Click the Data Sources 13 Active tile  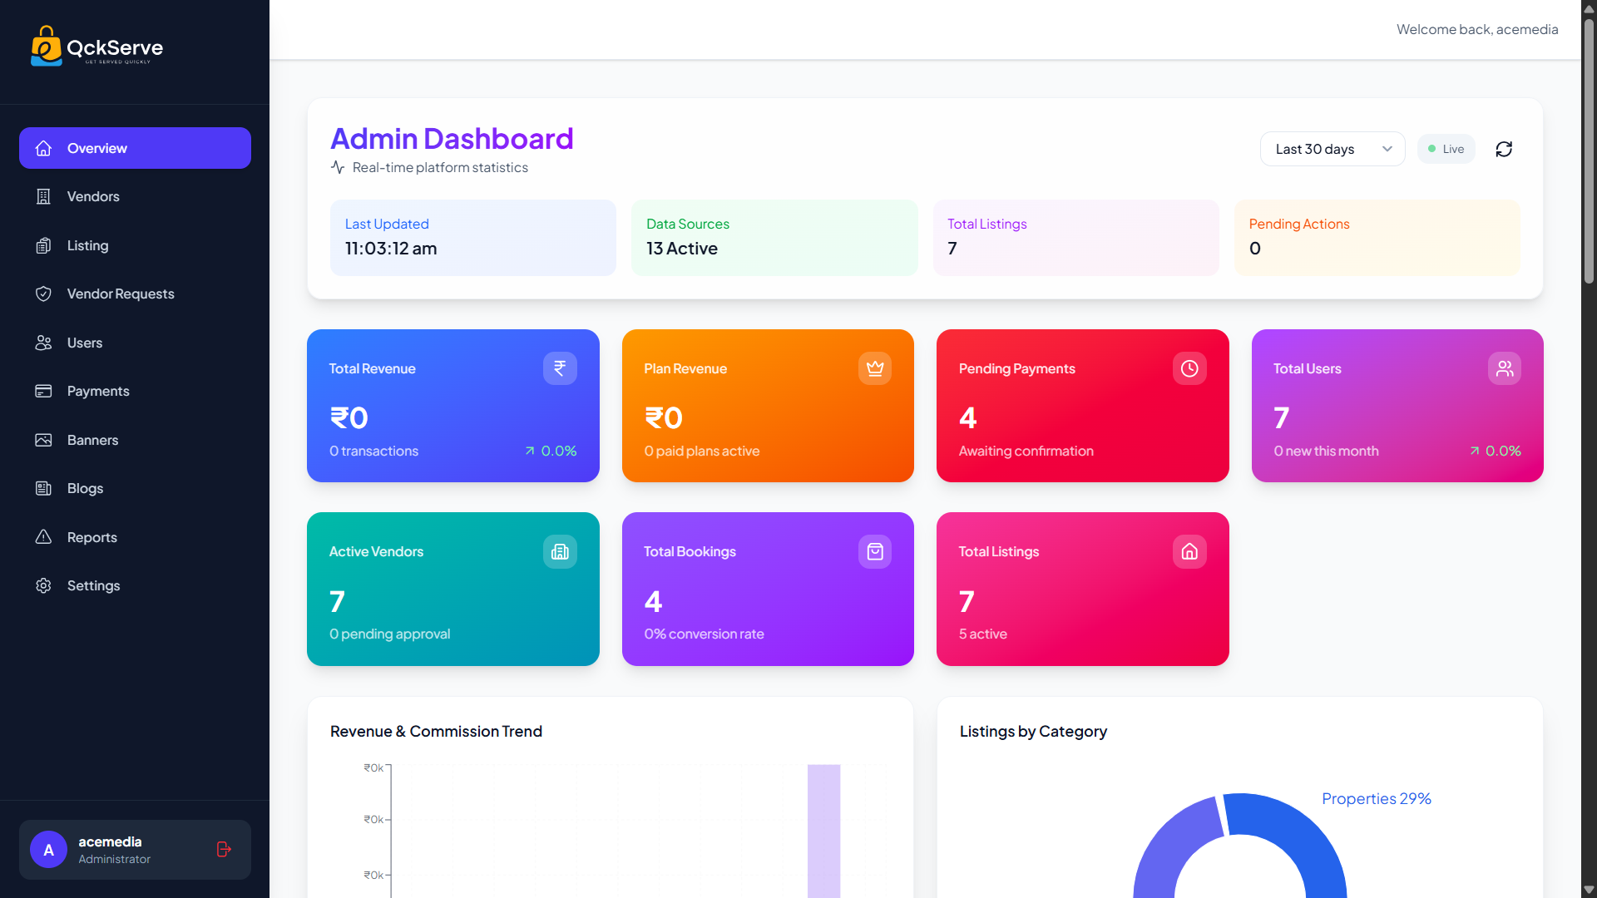[774, 238]
